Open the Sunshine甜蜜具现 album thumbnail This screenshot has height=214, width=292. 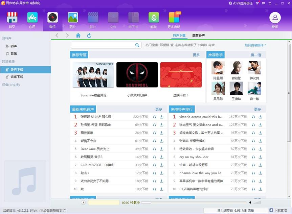point(93,75)
